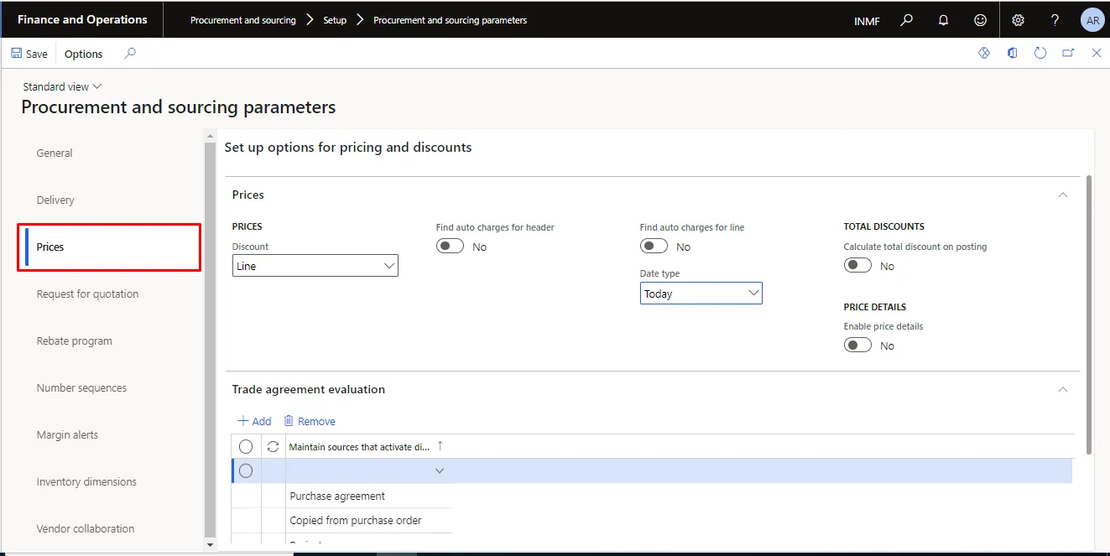The width and height of the screenshot is (1110, 556).
Task: Toggle Find auto charges for header
Action: click(450, 247)
